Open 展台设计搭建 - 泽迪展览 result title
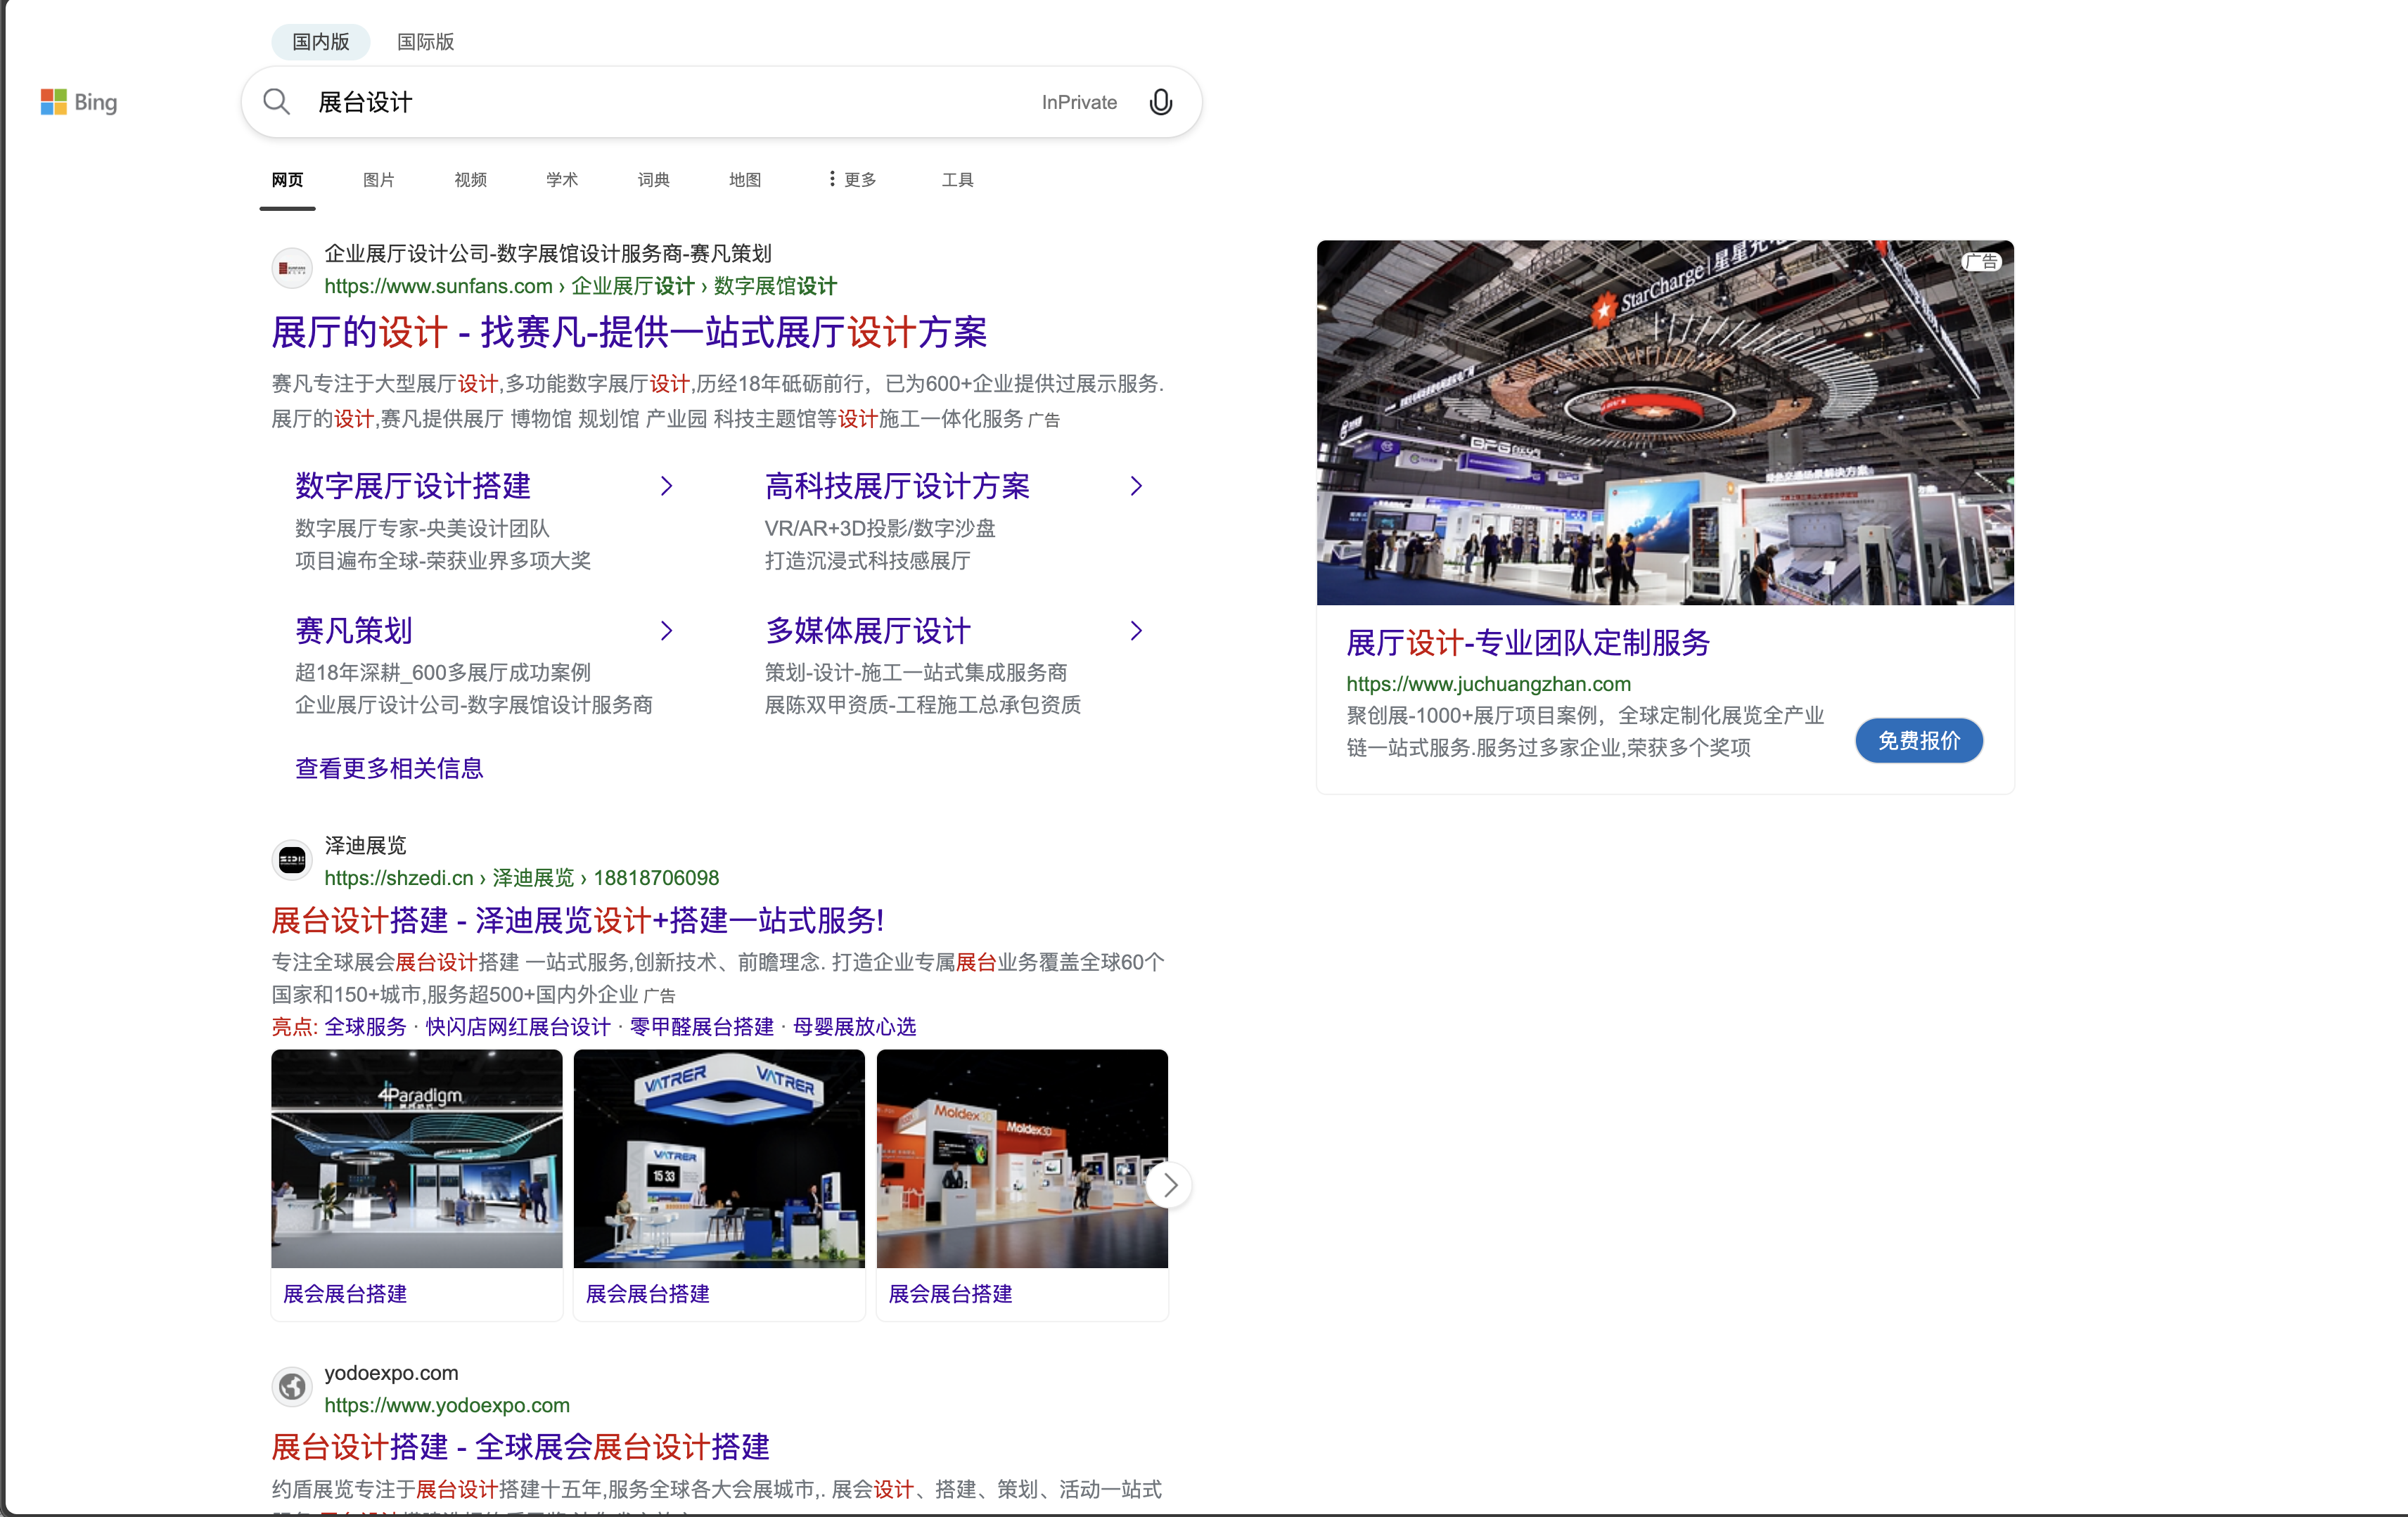Viewport: 2408px width, 1517px height. [578, 920]
